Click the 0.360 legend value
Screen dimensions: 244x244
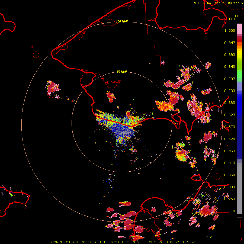(230, 175)
